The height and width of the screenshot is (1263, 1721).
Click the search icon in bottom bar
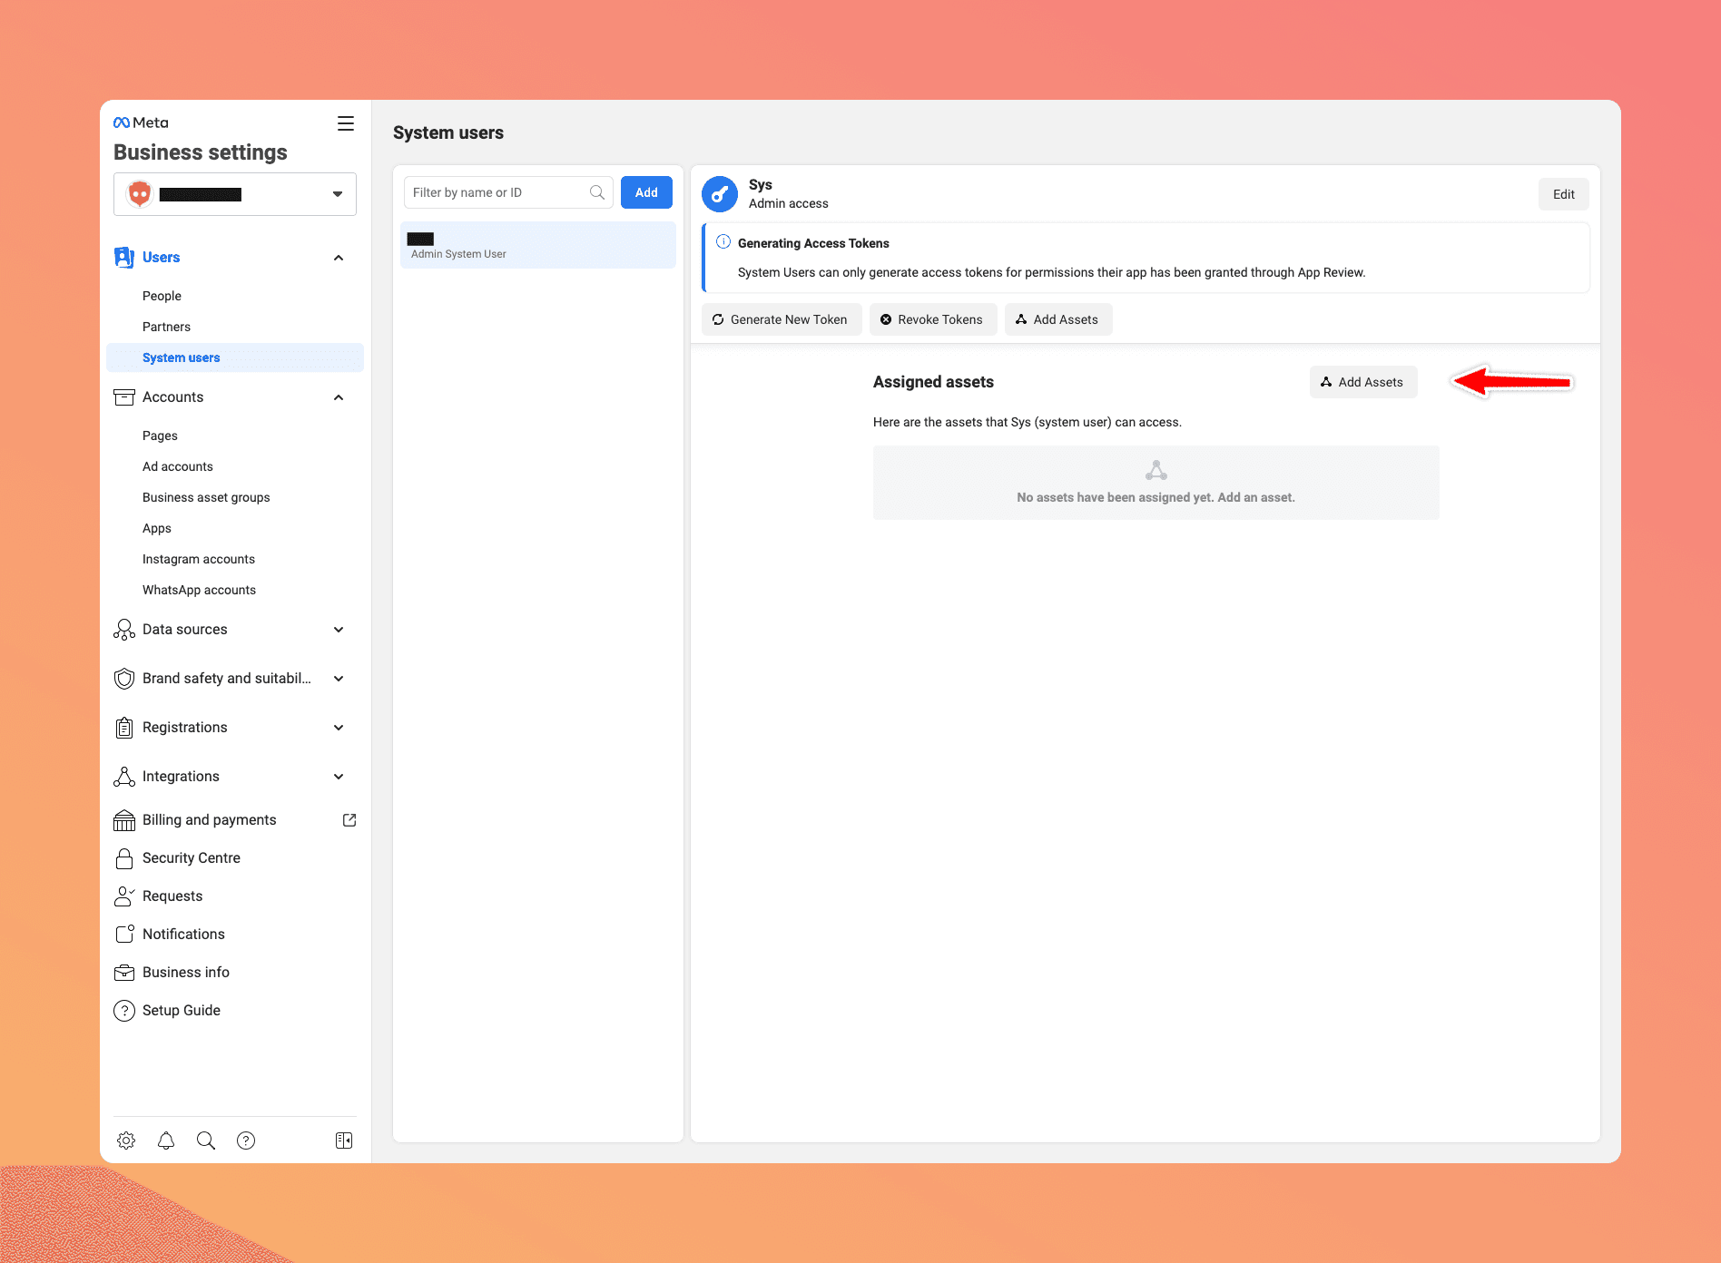(206, 1141)
